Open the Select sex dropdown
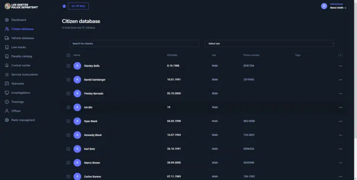The height and width of the screenshot is (180, 357). [270, 43]
